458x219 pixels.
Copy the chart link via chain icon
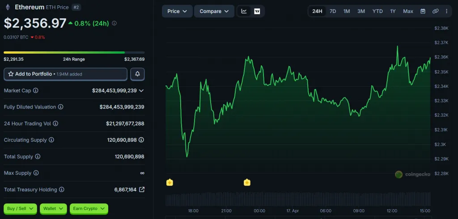pos(435,11)
